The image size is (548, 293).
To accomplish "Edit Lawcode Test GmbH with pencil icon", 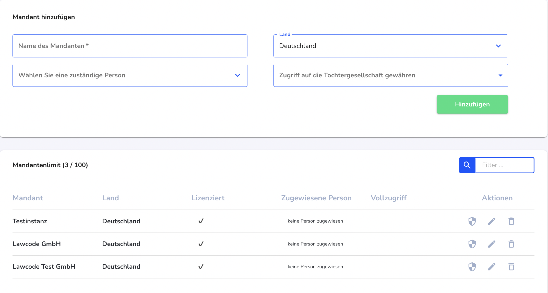I will tap(492, 267).
